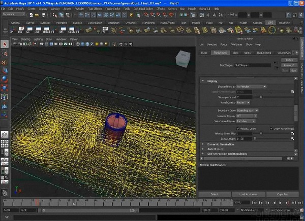Open the Shaded Display dropdown
The width and height of the screenshot is (305, 221).
click(251, 87)
